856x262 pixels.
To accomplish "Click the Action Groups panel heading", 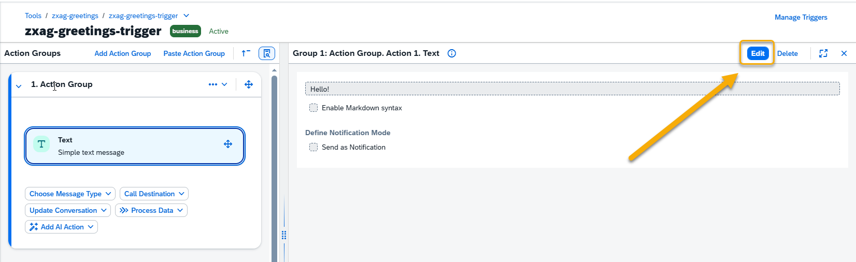I will [32, 53].
